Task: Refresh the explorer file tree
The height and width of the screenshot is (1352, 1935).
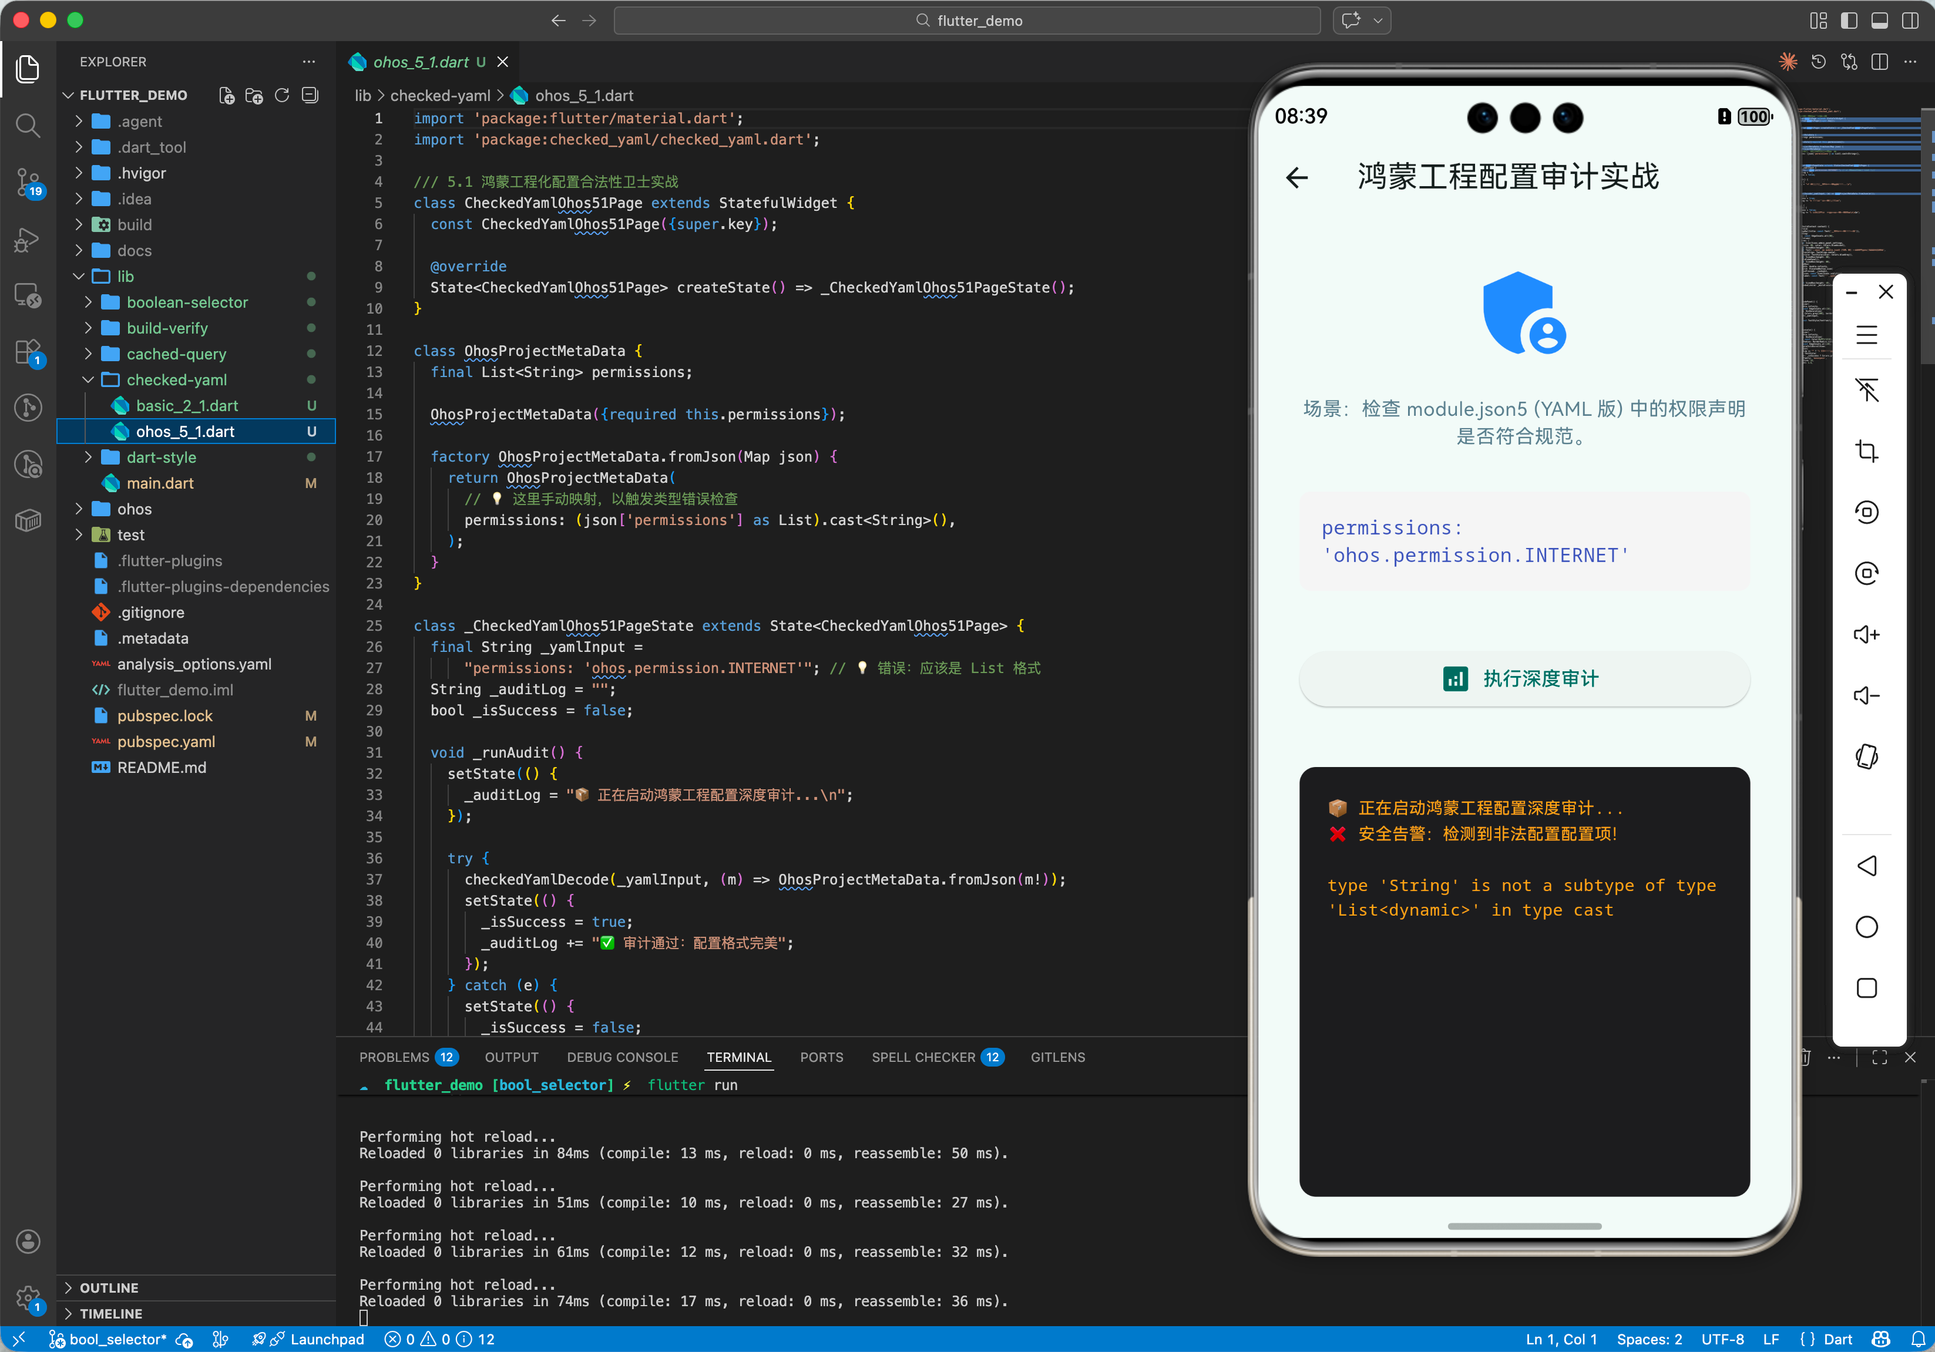Action: pyautogui.click(x=283, y=95)
